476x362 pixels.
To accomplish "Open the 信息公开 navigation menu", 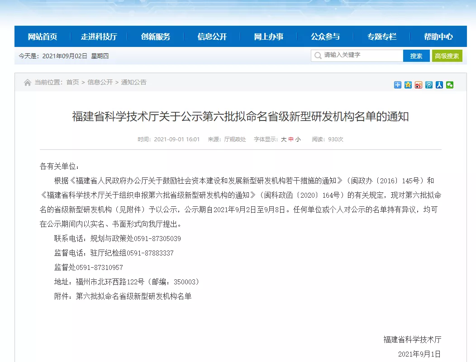I will [x=212, y=37].
